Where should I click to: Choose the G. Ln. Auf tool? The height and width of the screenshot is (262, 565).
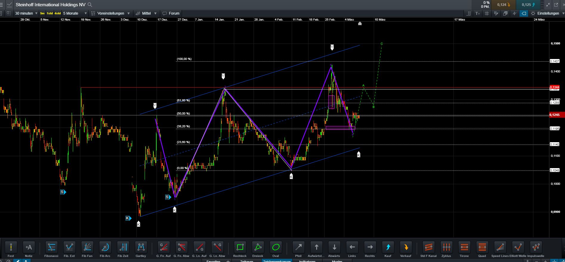point(199,247)
